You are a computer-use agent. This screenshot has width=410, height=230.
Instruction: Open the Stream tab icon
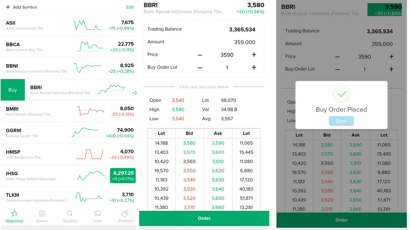pos(42,213)
